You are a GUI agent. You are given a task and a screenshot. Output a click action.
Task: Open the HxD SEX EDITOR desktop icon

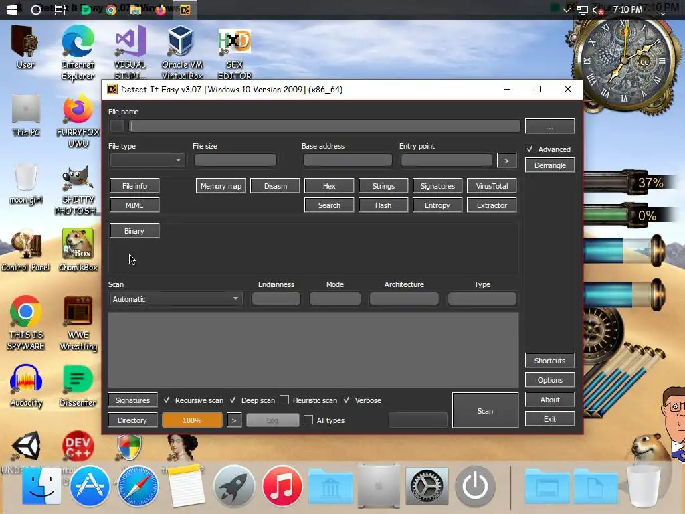point(235,52)
